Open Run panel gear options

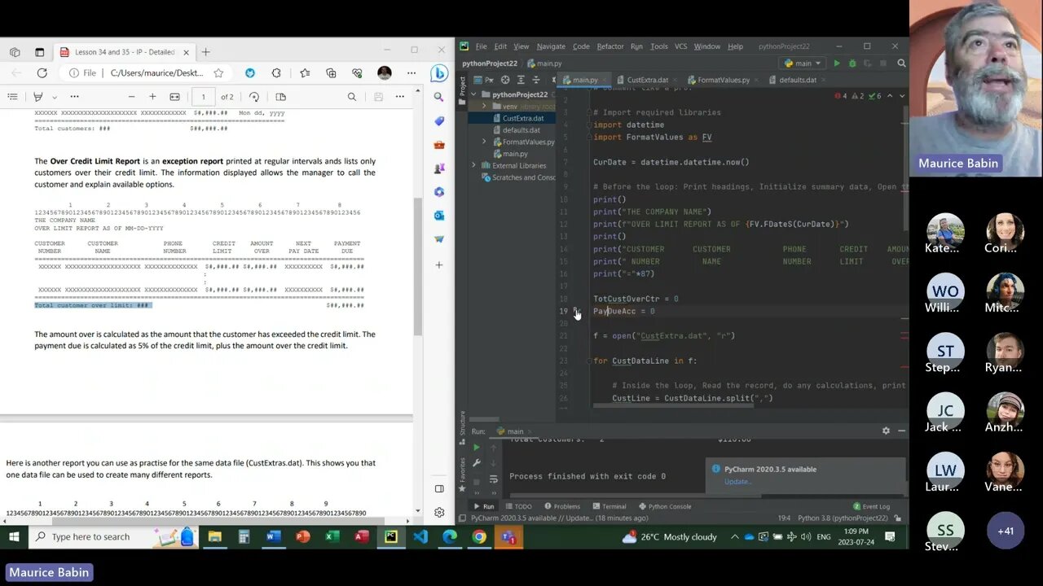click(886, 431)
